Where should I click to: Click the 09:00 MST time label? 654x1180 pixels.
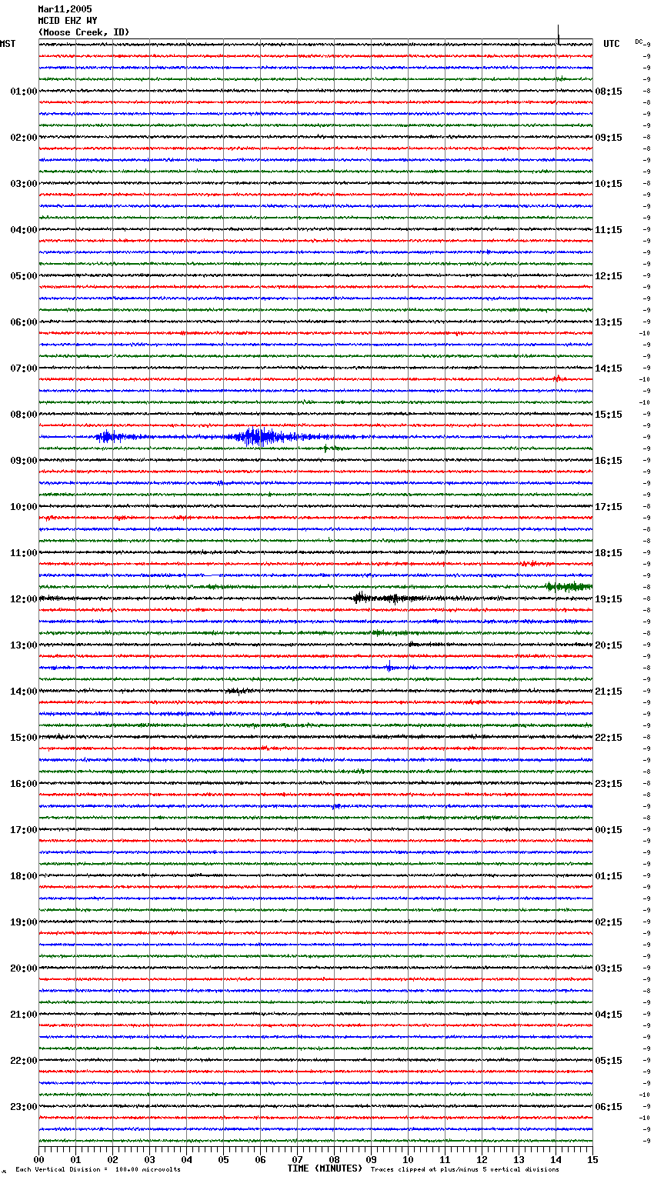click(x=24, y=461)
